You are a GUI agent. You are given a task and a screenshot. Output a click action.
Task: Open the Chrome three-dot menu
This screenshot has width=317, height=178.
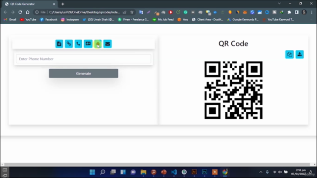click(x=312, y=12)
